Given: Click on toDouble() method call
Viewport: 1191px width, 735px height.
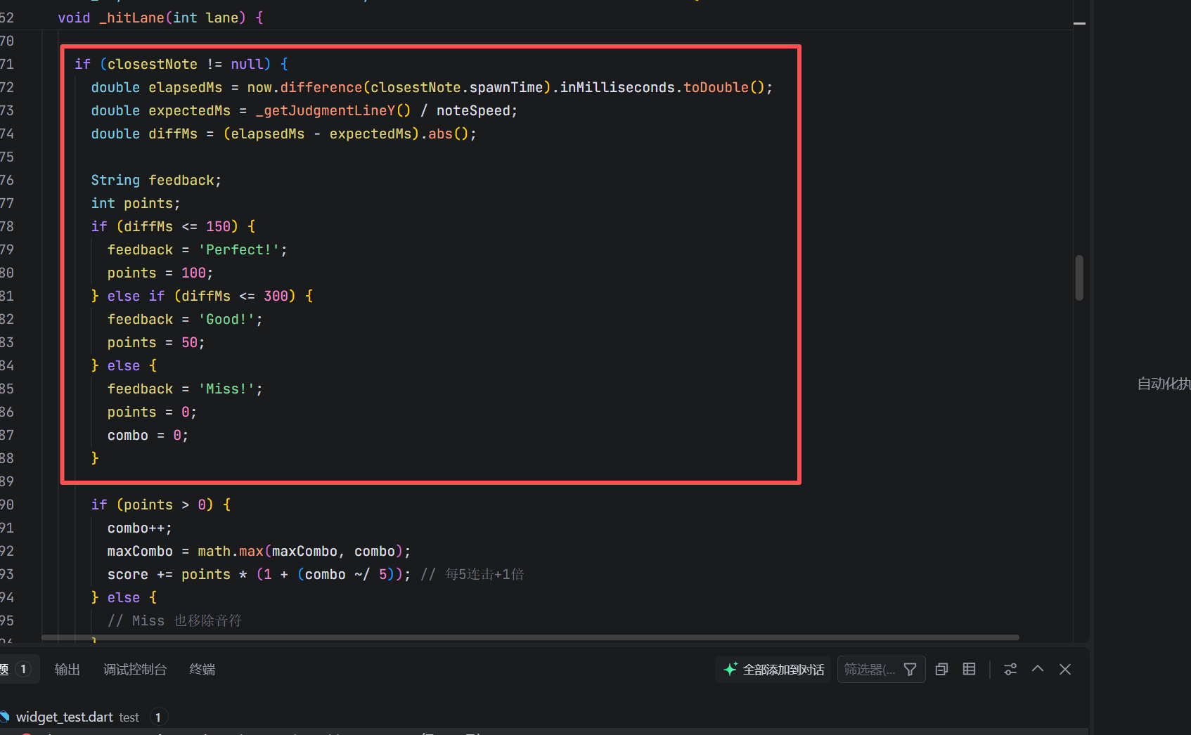Looking at the screenshot, I should (x=724, y=87).
